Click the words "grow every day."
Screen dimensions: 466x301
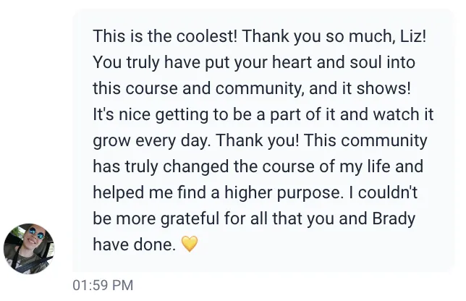click(x=152, y=141)
